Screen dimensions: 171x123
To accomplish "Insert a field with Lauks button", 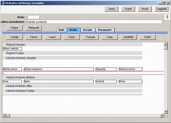I will click(x=53, y=37).
